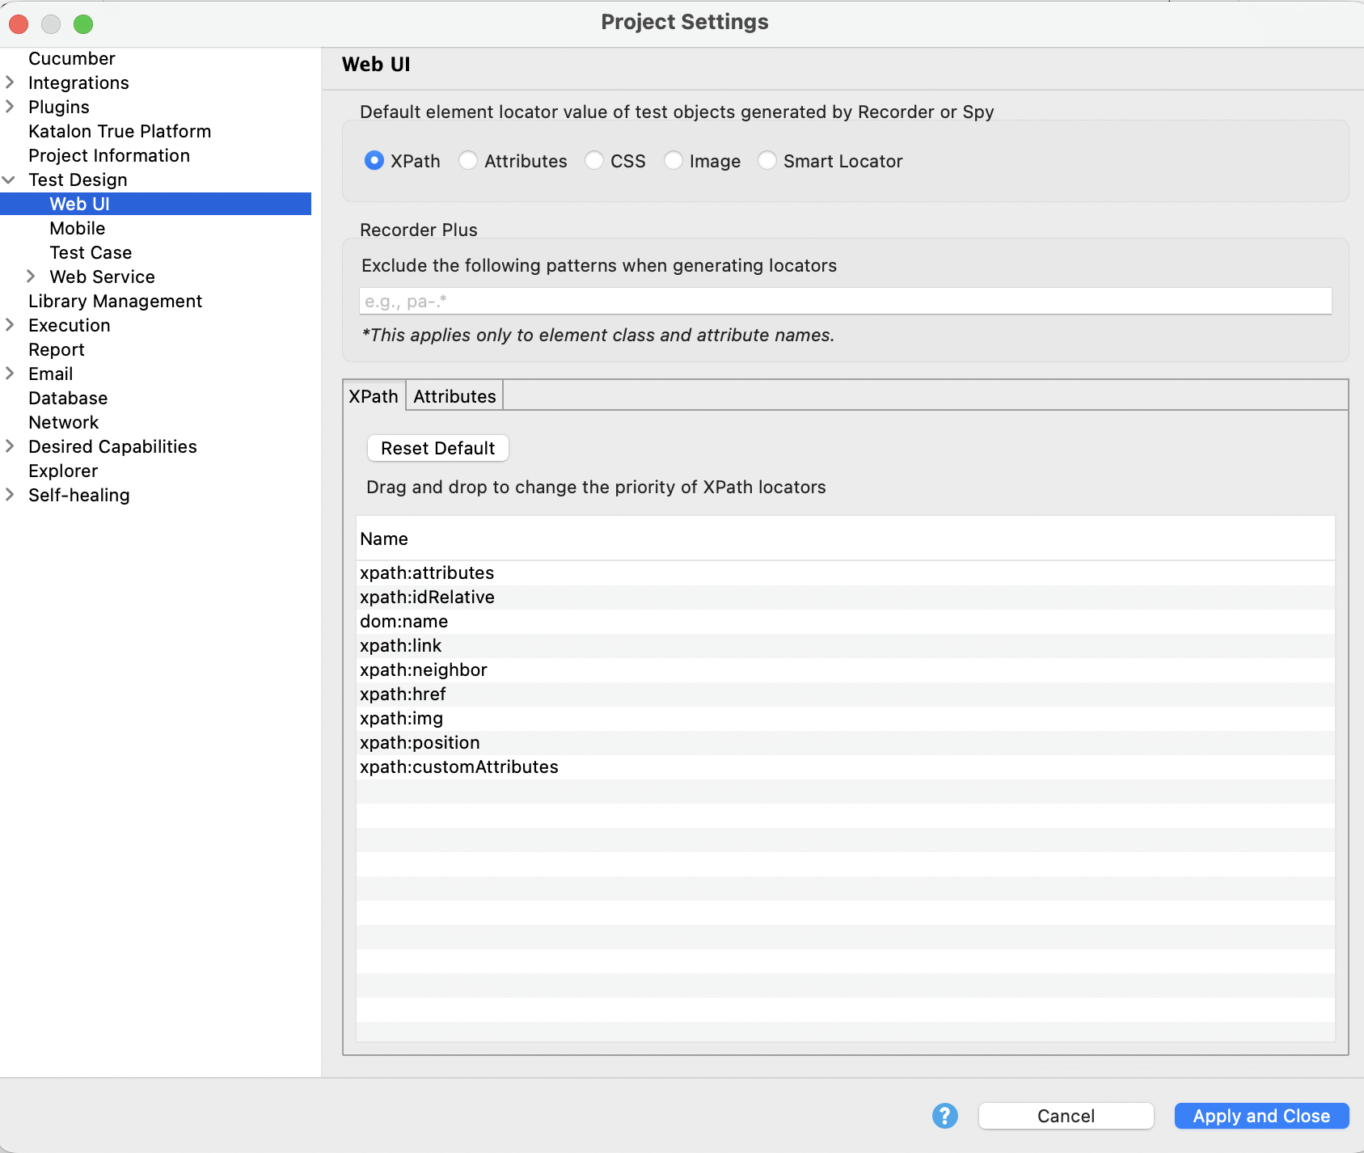This screenshot has height=1153, width=1364.
Task: Open Cucumber settings in the sidebar
Action: click(72, 58)
